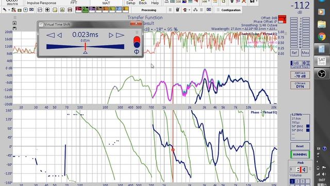Toggle trace memory slot 8 (yellow)
Image resolution: width=330 pixels, height=186 pixels.
tap(126, 10)
